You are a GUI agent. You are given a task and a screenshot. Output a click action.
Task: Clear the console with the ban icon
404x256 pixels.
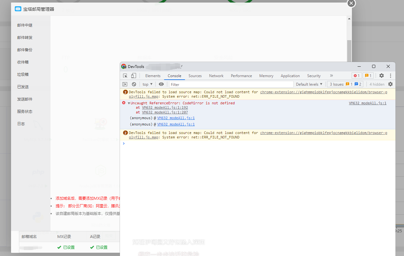pos(134,84)
